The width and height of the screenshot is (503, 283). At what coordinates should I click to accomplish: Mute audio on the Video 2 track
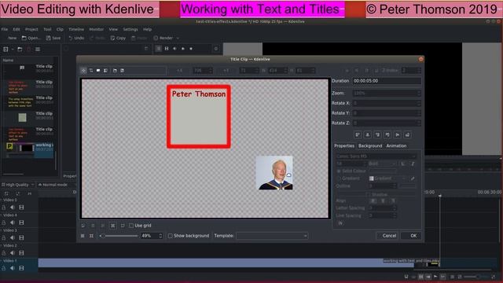(x=13, y=253)
